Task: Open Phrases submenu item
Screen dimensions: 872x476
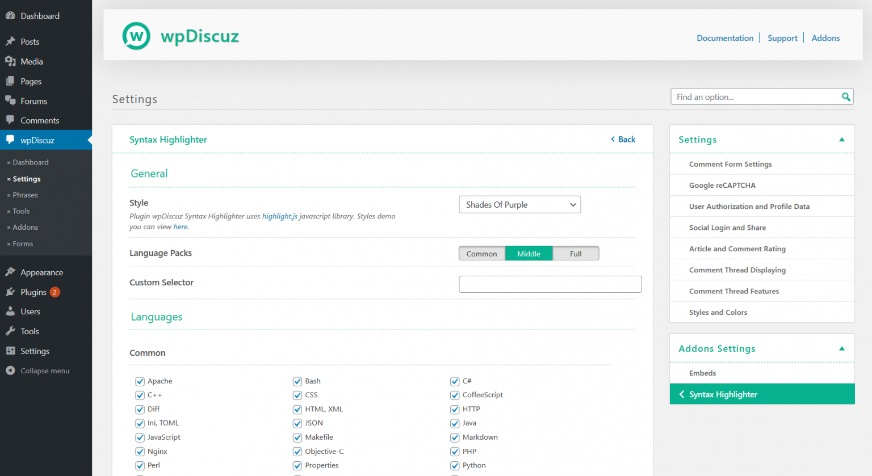Action: 25,195
